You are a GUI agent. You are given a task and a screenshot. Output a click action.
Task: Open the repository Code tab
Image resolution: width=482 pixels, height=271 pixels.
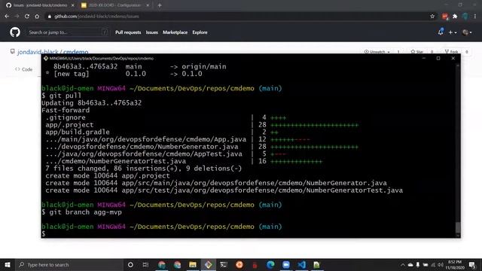pyautogui.click(x=24, y=69)
